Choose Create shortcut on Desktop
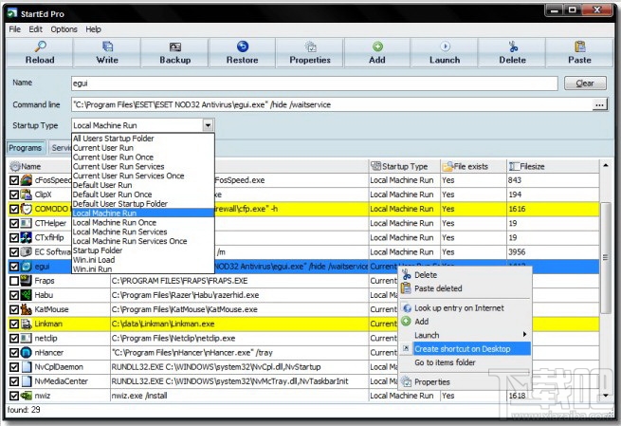 (465, 349)
